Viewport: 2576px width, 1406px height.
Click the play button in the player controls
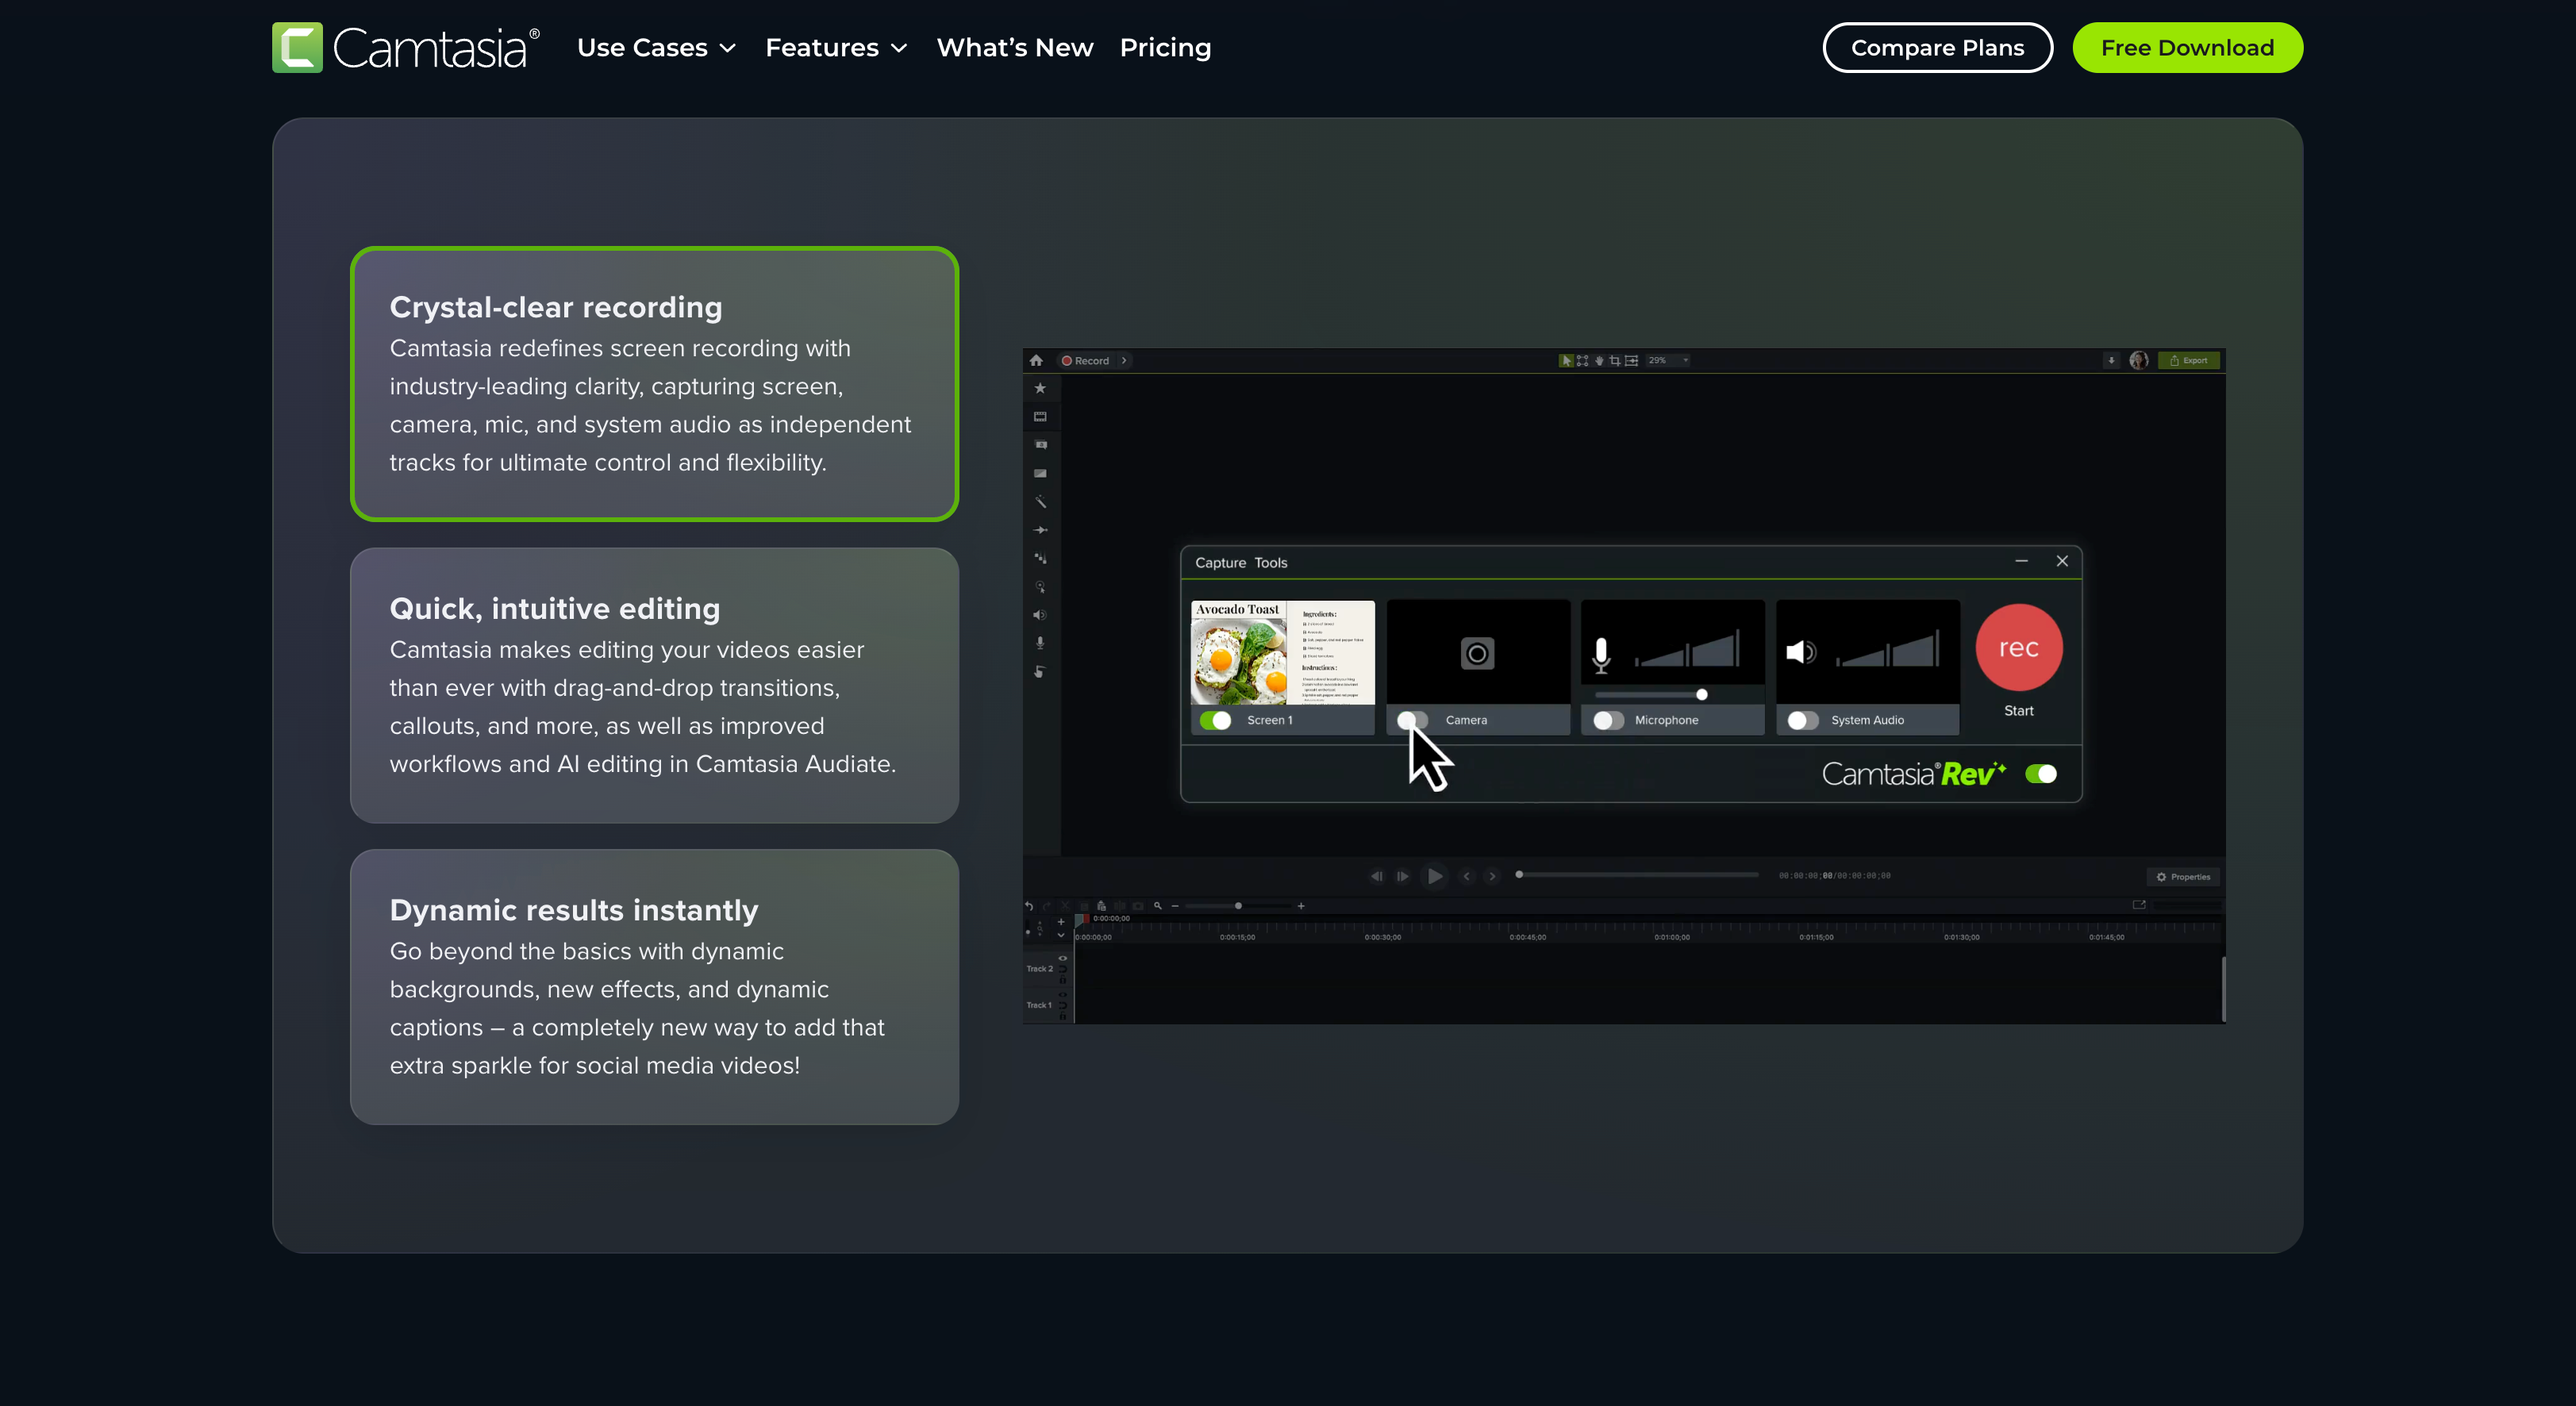point(1434,876)
